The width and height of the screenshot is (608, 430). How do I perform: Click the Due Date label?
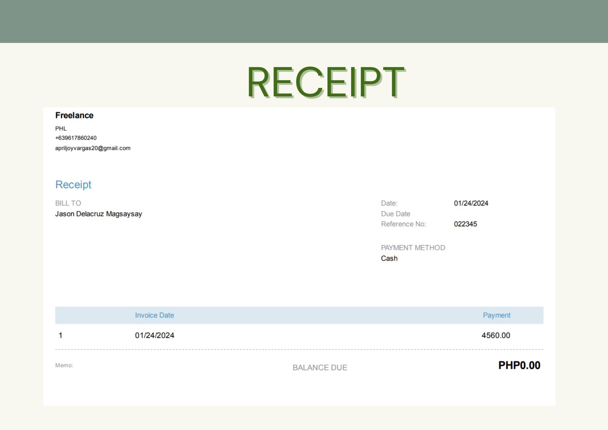coord(396,214)
